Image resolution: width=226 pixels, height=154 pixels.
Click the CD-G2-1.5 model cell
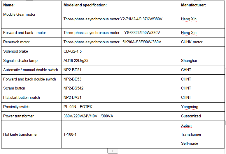(x=120, y=51)
